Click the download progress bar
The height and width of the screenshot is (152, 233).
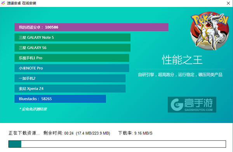[x=117, y=144]
